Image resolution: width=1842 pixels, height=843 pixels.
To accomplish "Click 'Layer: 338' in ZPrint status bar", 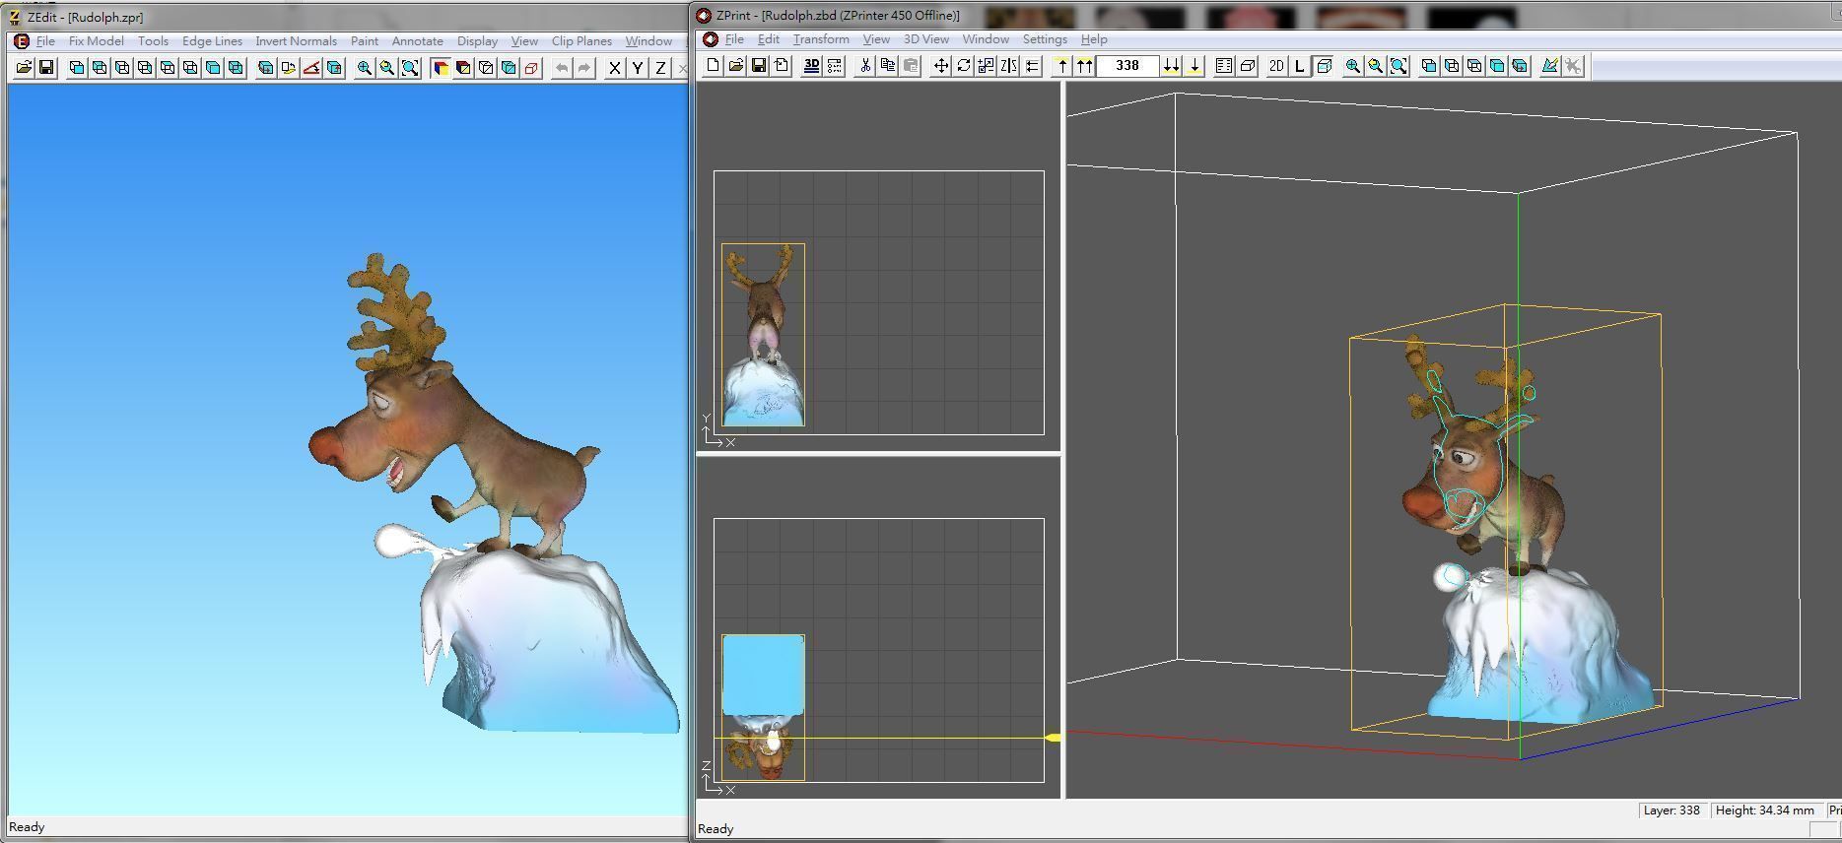I will [x=1671, y=811].
